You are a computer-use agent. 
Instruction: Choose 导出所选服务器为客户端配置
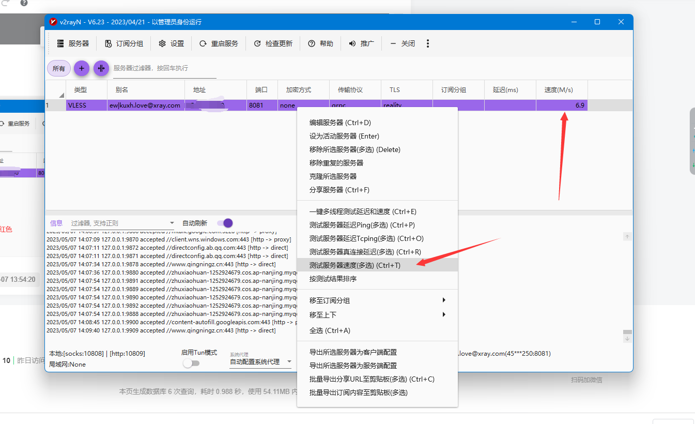tap(377, 352)
